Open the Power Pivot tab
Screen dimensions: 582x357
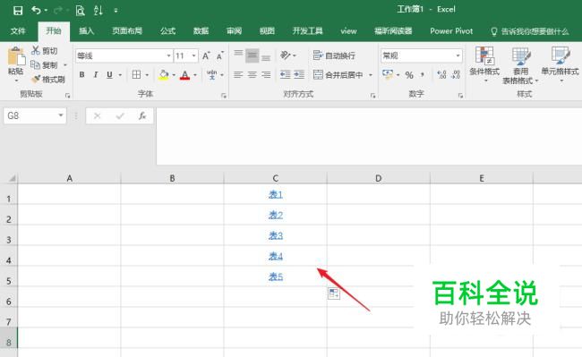point(451,31)
